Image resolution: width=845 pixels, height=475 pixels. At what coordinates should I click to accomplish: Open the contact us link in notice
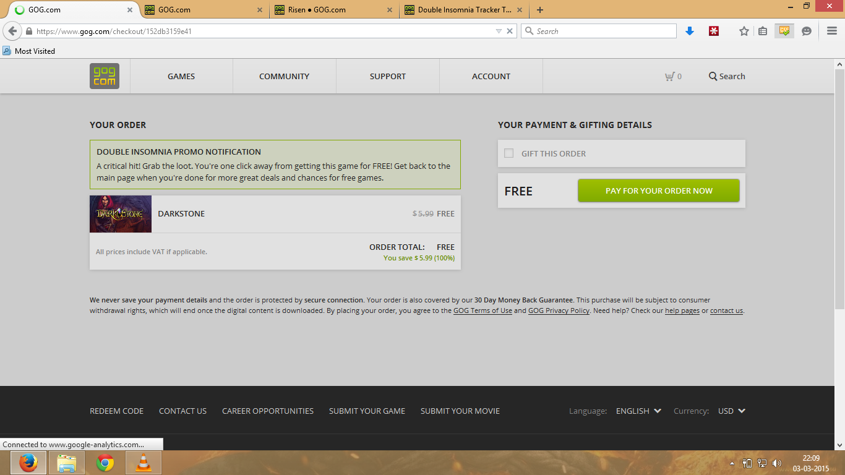tap(726, 310)
